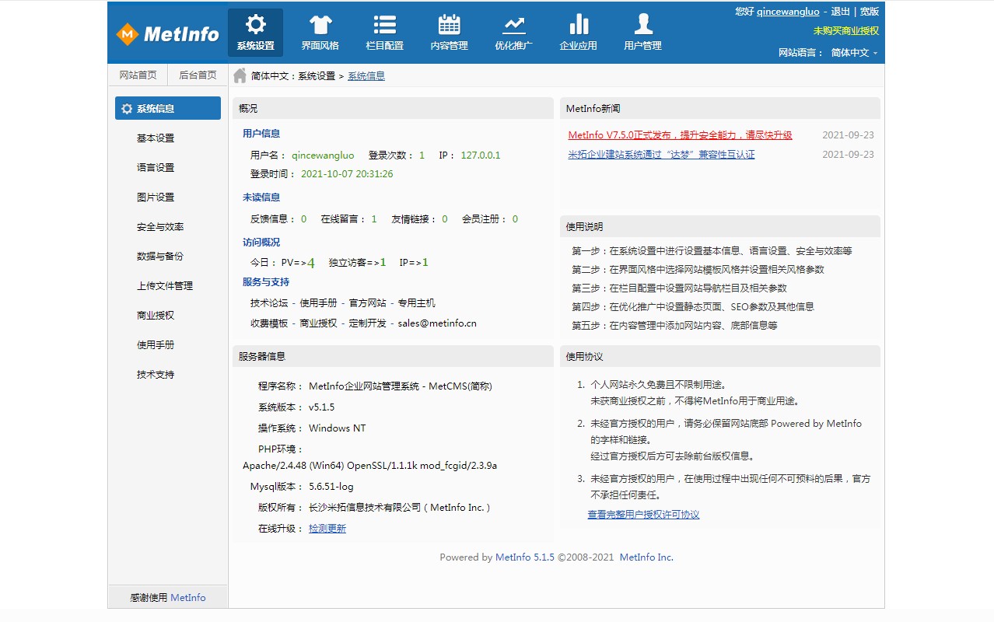Click the Windows NT operating system value
The height and width of the screenshot is (622, 994).
338,428
